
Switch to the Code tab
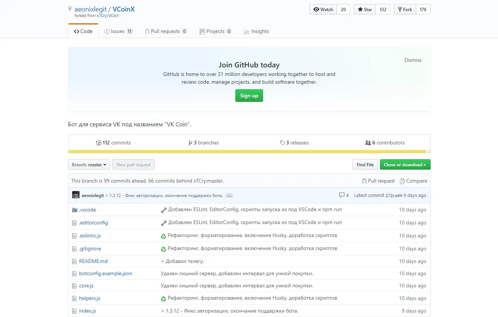pos(83,31)
